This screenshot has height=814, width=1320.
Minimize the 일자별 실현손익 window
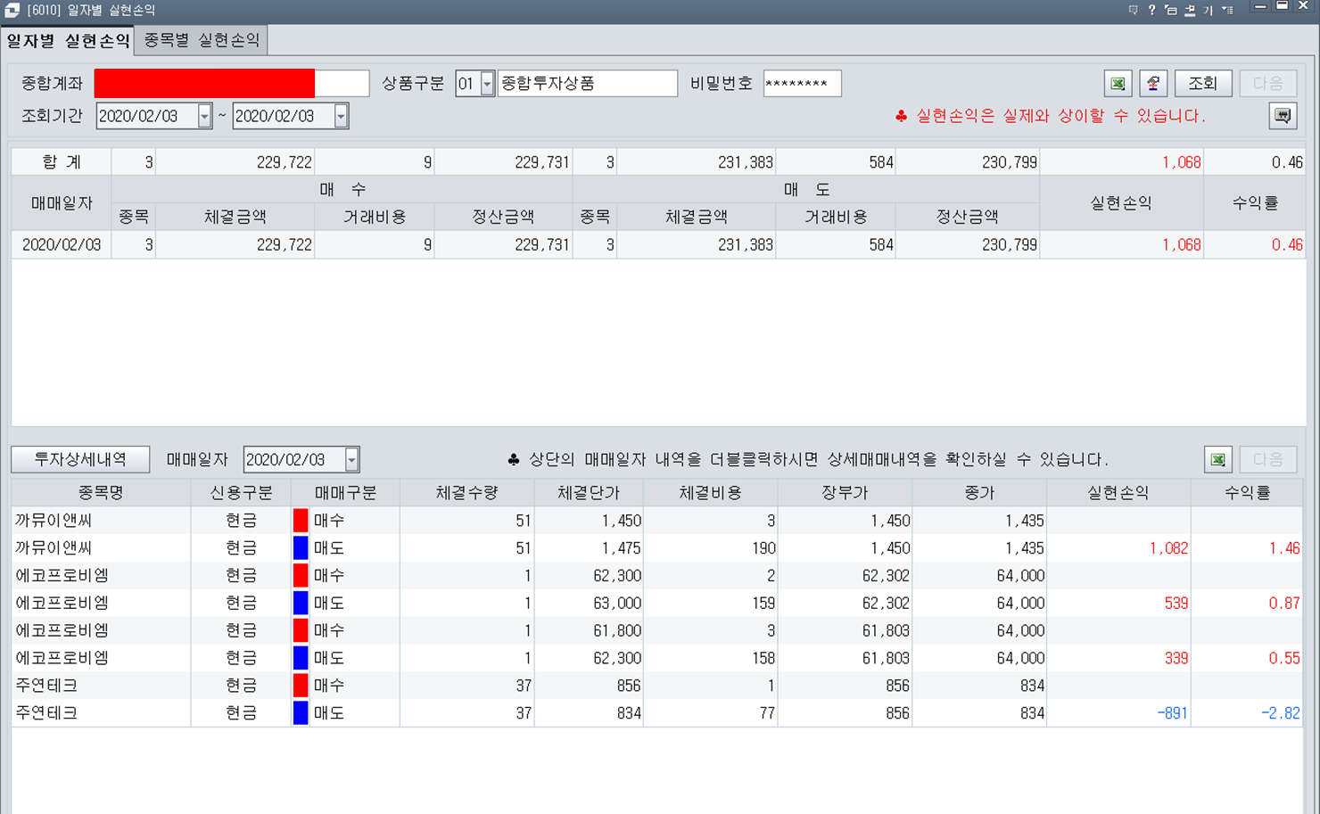pyautogui.click(x=1260, y=7)
